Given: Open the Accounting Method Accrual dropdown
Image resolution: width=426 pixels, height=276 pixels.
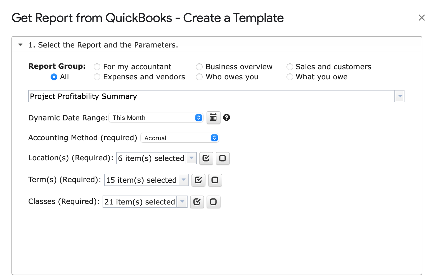Looking at the screenshot, I should [180, 138].
